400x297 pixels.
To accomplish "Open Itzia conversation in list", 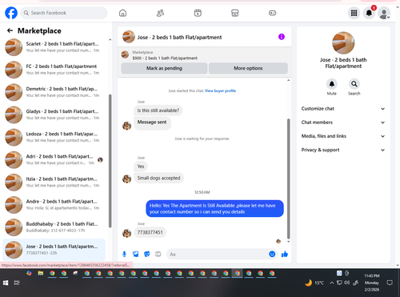I will [x=54, y=183].
